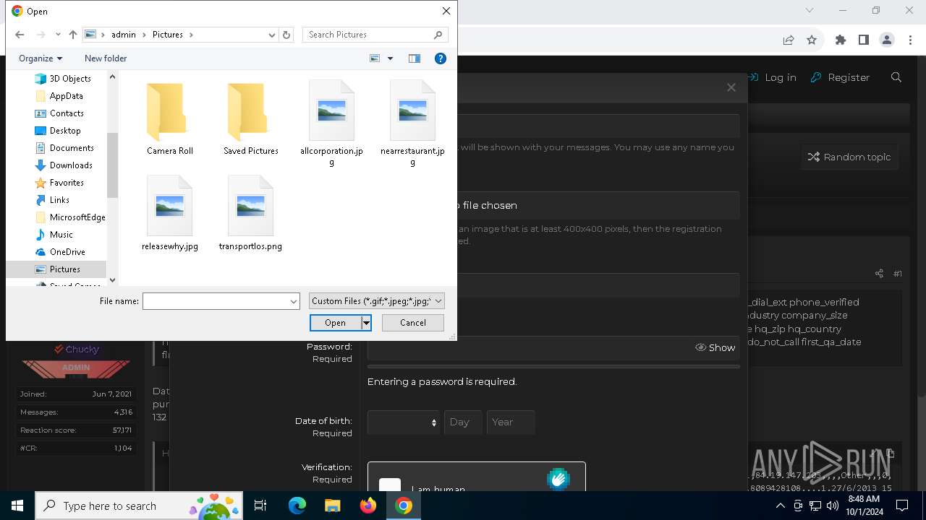
Task: Open the More view options arrow
Action: (390, 58)
